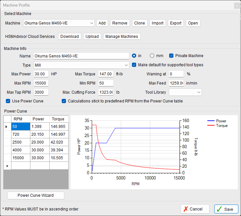Image resolution: width=241 pixels, height=216 pixels.
Task: Open the Power Curve Wizard
Action: (x=36, y=195)
